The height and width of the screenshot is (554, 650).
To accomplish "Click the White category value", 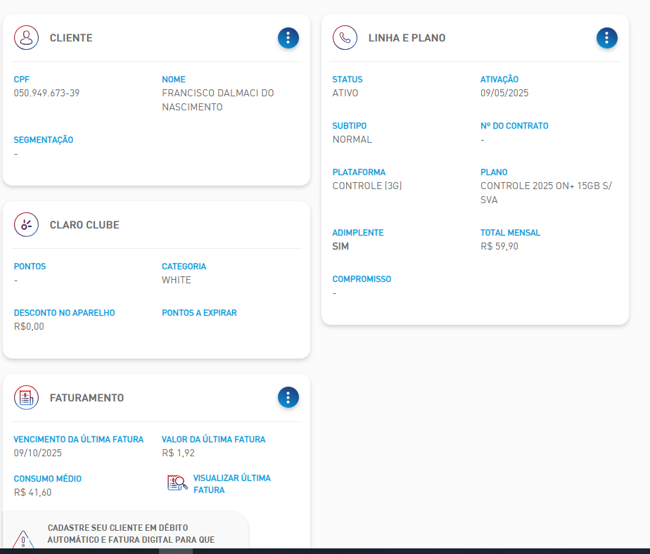I will [176, 280].
